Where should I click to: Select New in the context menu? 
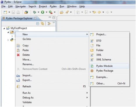tap(52, 34)
